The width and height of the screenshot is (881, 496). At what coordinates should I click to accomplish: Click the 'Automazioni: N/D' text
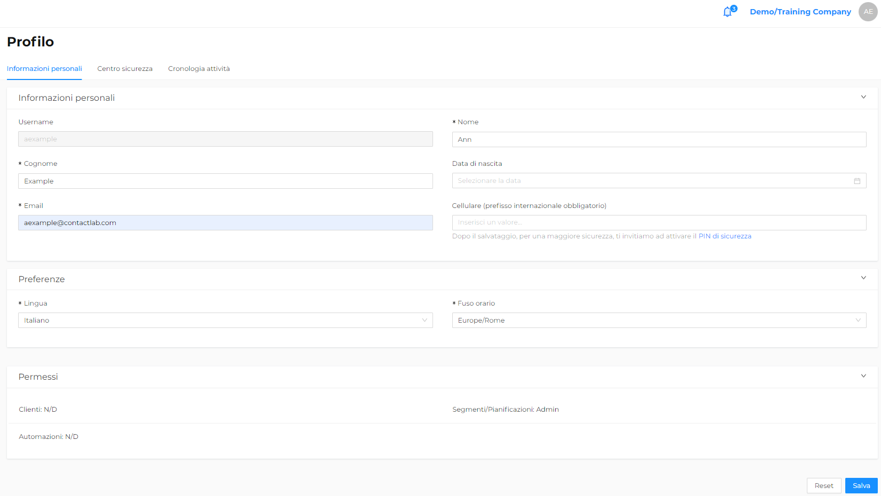coord(49,437)
